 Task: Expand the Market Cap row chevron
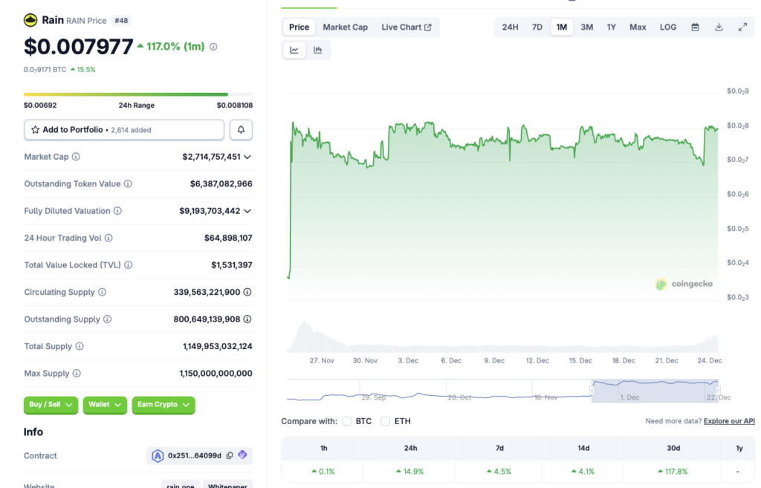(247, 157)
